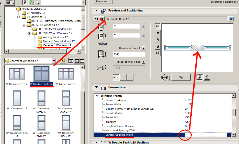Screen dimensions: 239x144
Task: Click the Favorites... button
Action: pyautogui.click(x=103, y=2)
